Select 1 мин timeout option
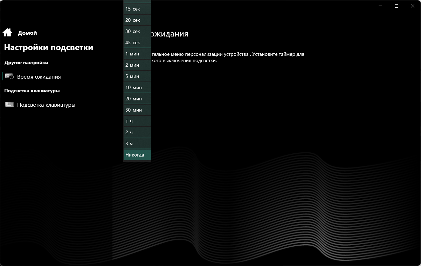 (x=137, y=54)
